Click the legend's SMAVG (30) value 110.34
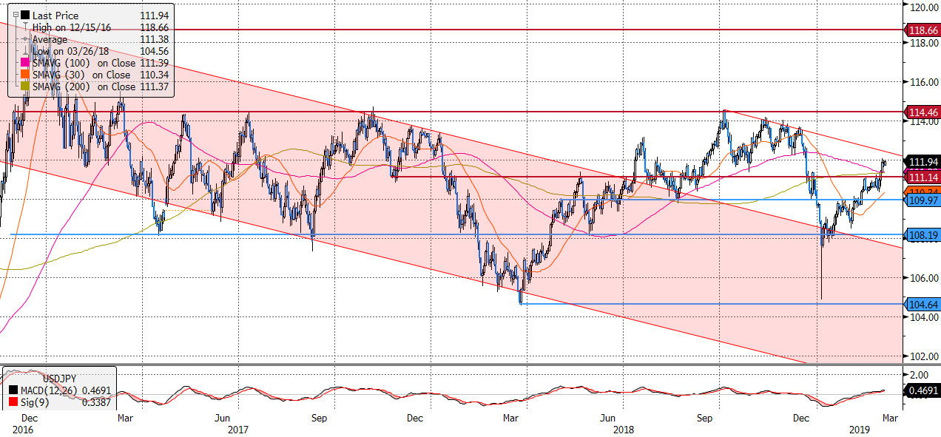 [154, 75]
